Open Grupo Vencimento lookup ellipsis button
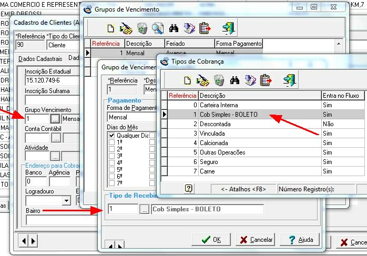The image size is (367, 256). tap(56, 119)
